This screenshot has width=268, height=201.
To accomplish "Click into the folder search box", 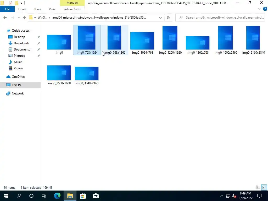I will (x=220, y=18).
